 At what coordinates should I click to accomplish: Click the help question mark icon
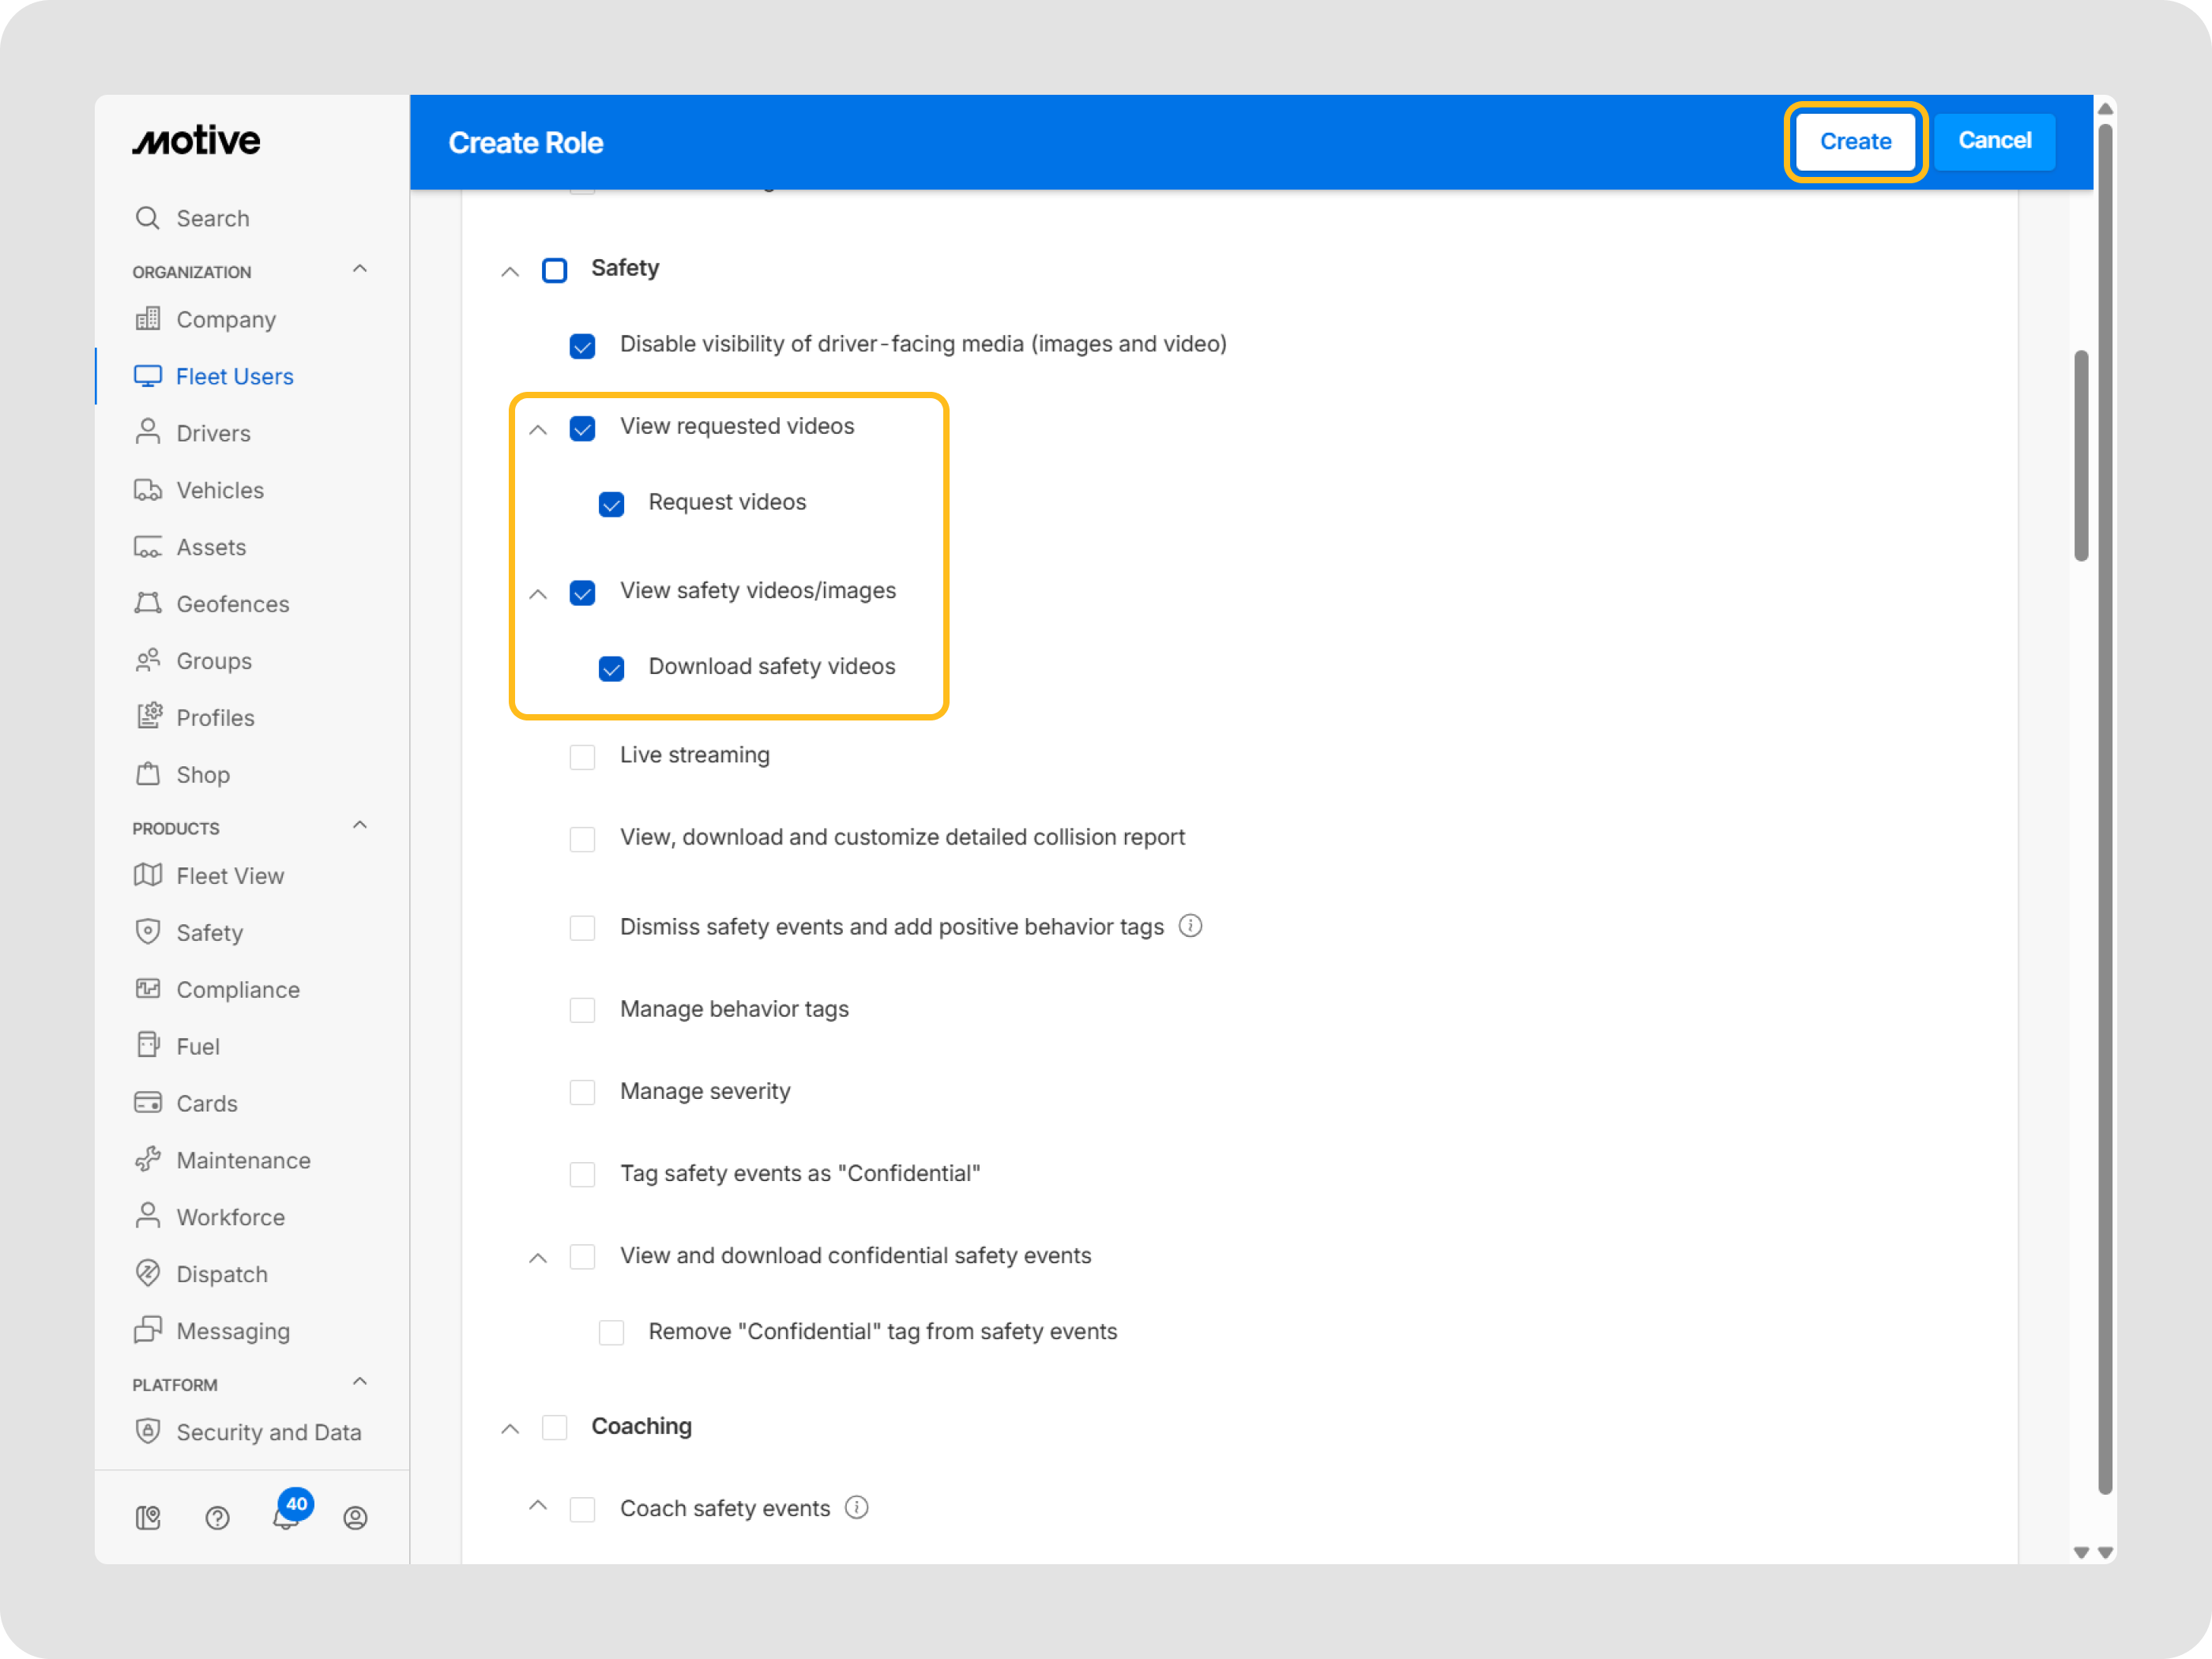(217, 1518)
